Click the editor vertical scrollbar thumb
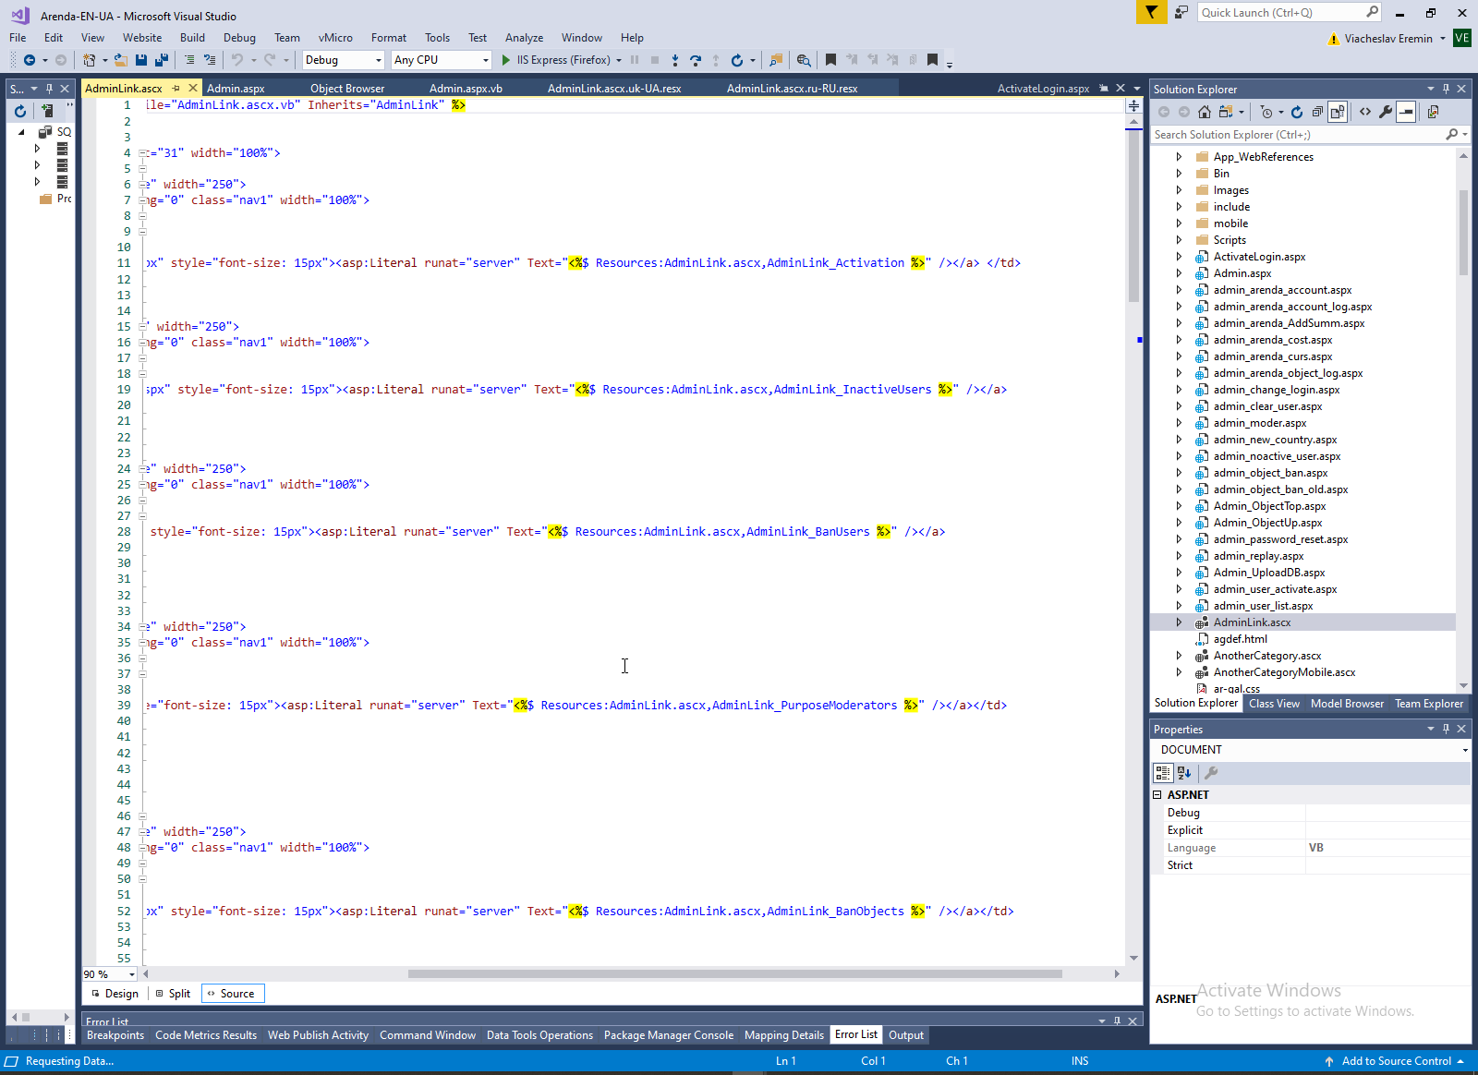 click(x=1133, y=216)
